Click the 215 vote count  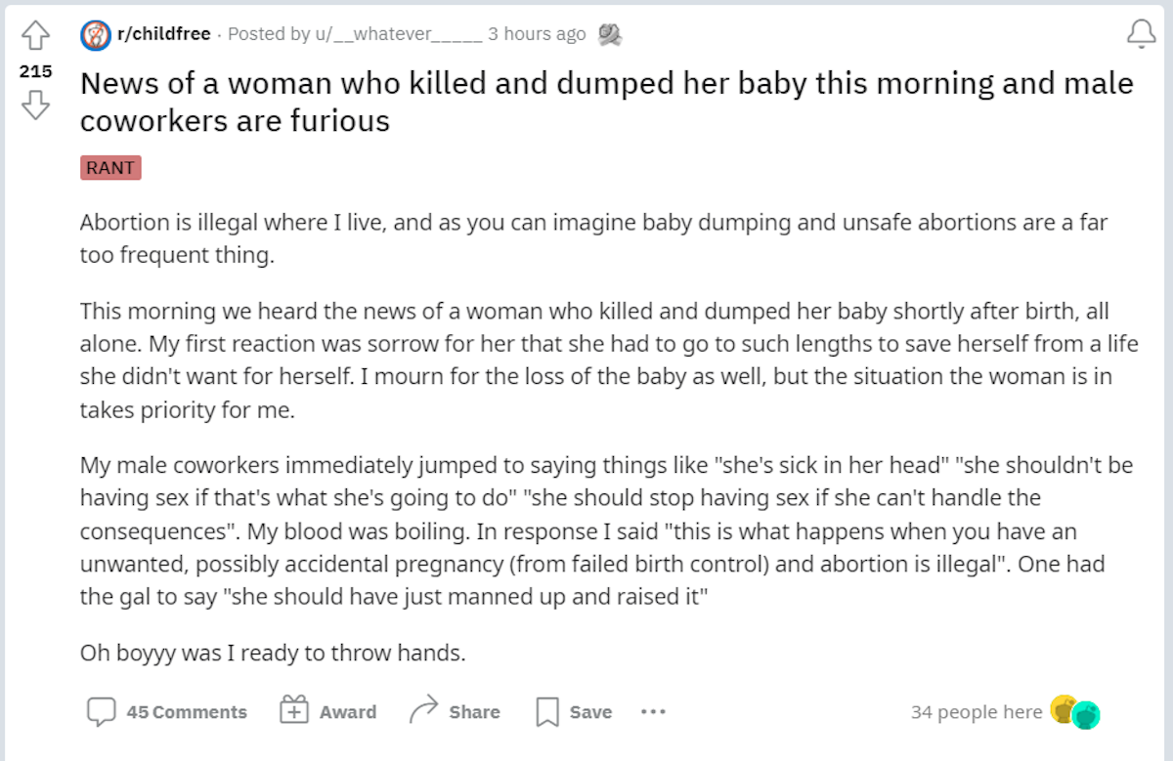(x=35, y=71)
